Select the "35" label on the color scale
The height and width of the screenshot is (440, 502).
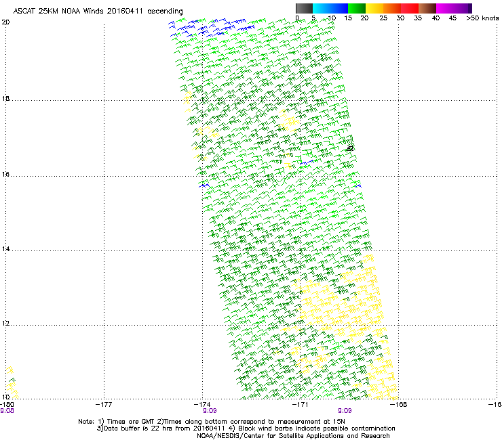pos(418,18)
